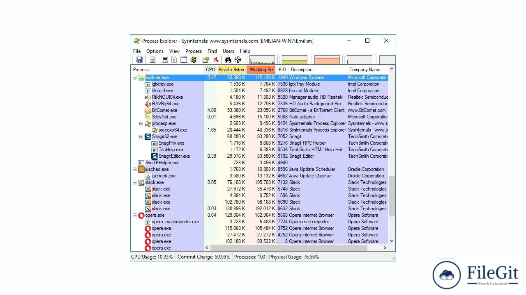
Task: Open the File menu
Action: 137,51
